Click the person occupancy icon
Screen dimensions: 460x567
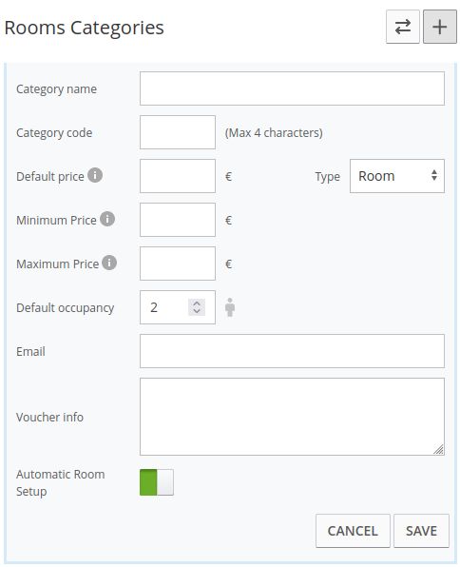[x=230, y=307]
